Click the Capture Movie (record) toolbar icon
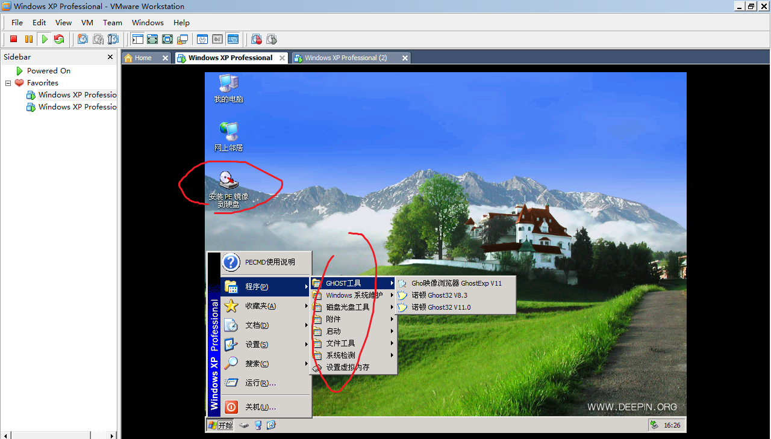 coord(257,39)
